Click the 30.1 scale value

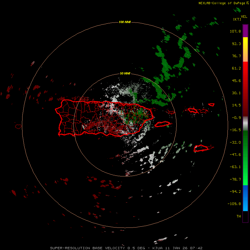[x=236, y=93]
